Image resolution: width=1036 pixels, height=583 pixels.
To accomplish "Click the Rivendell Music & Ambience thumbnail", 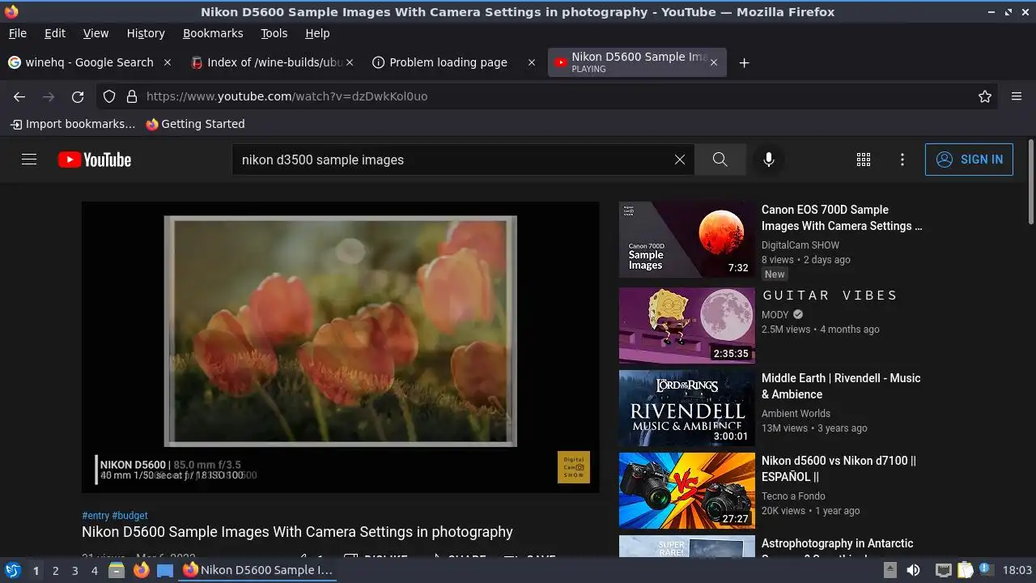I will point(686,408).
